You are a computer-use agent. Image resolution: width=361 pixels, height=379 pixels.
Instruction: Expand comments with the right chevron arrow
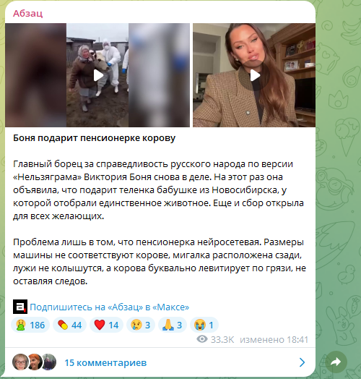(302, 362)
